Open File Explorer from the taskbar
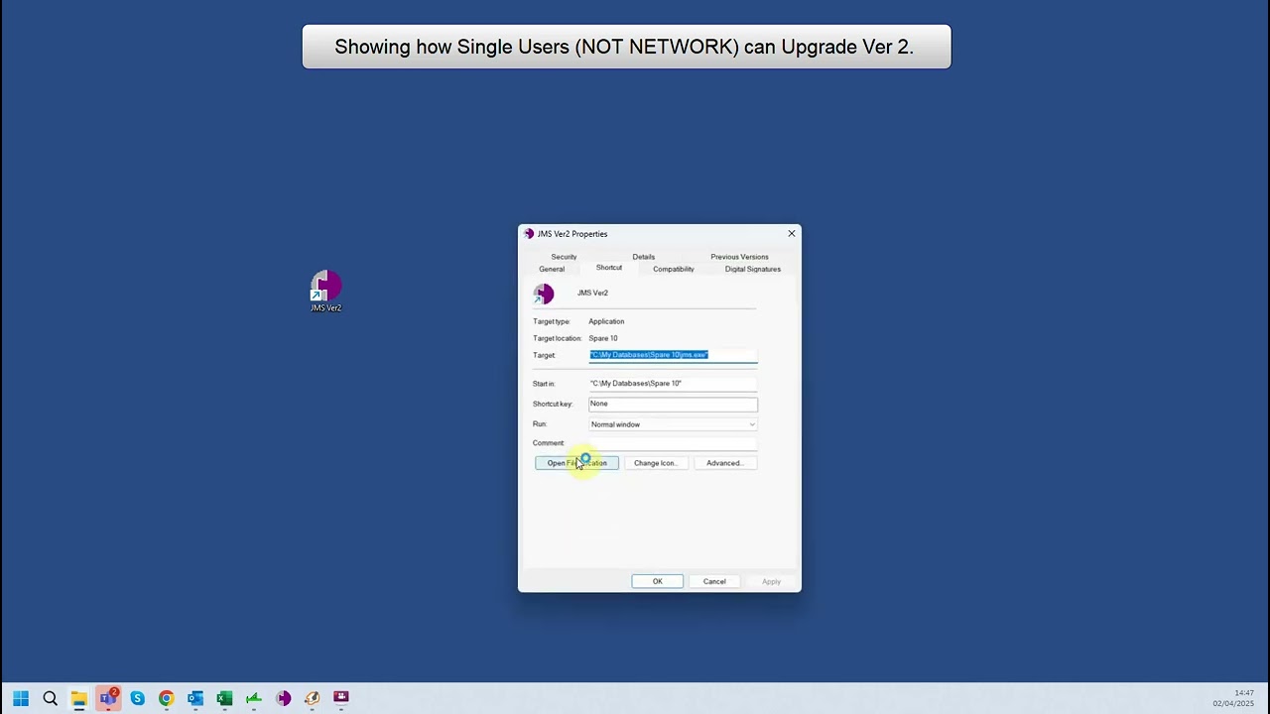The height and width of the screenshot is (714, 1270). pyautogui.click(x=78, y=698)
